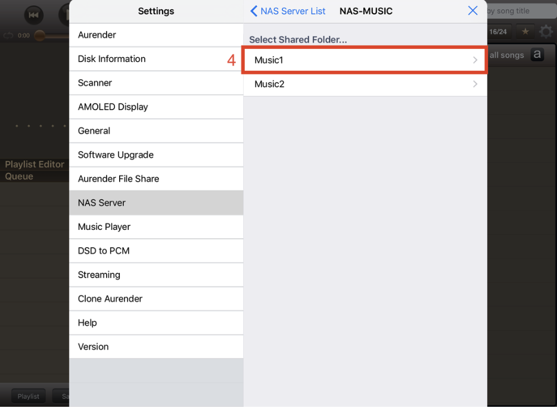Click the previous track button

coord(34,15)
